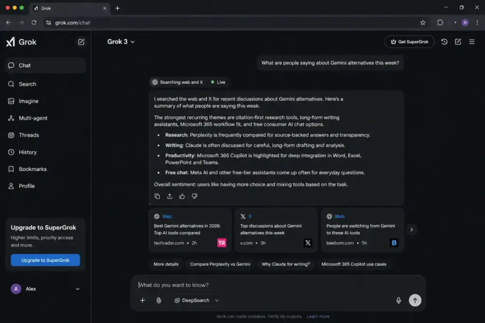This screenshot has height=323, width=485.
Task: Expand the Alex account menu chevron
Action: click(x=78, y=289)
